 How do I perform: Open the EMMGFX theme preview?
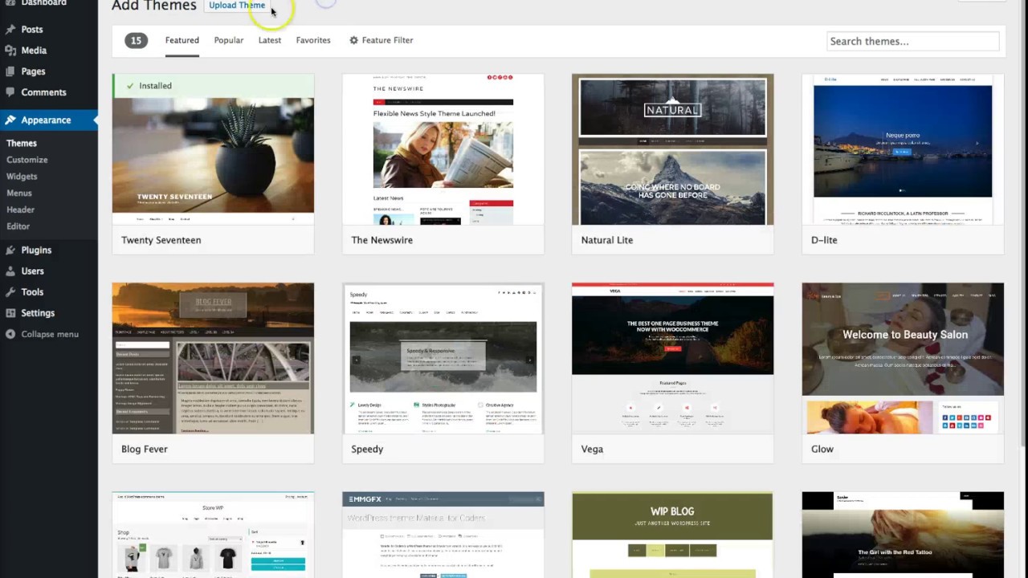coord(443,535)
